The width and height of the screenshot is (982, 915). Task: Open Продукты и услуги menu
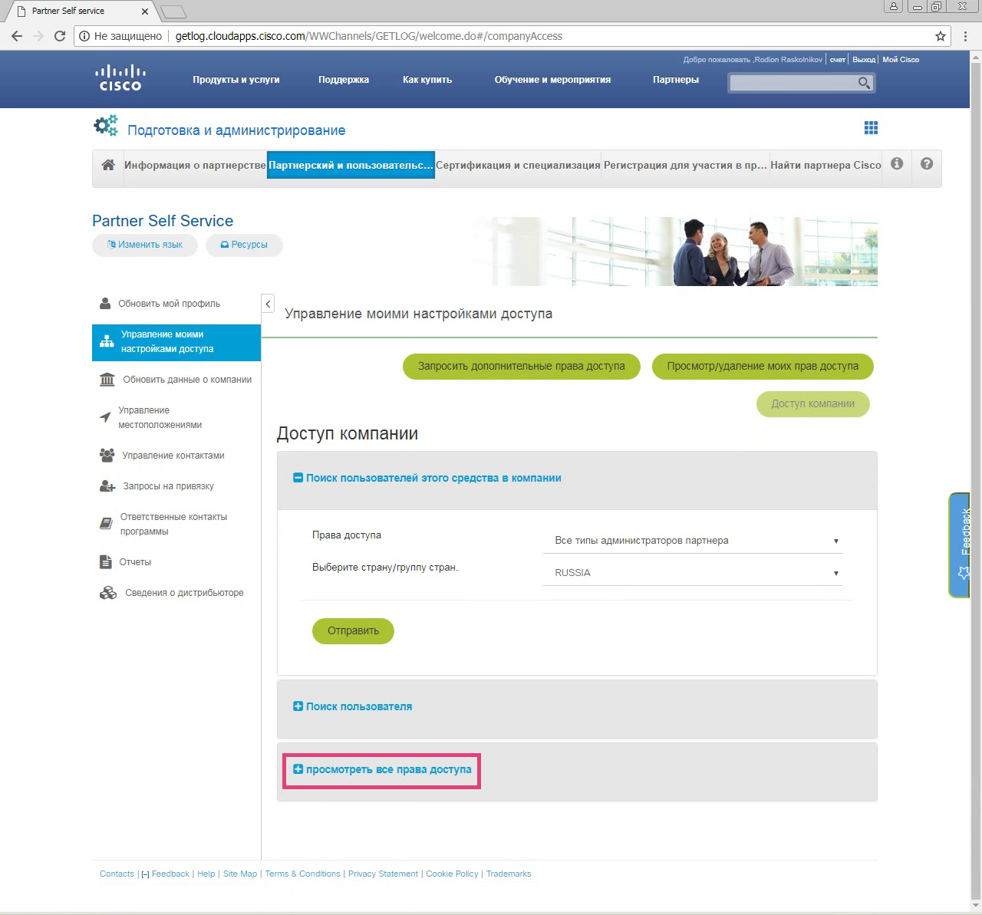[x=236, y=80]
